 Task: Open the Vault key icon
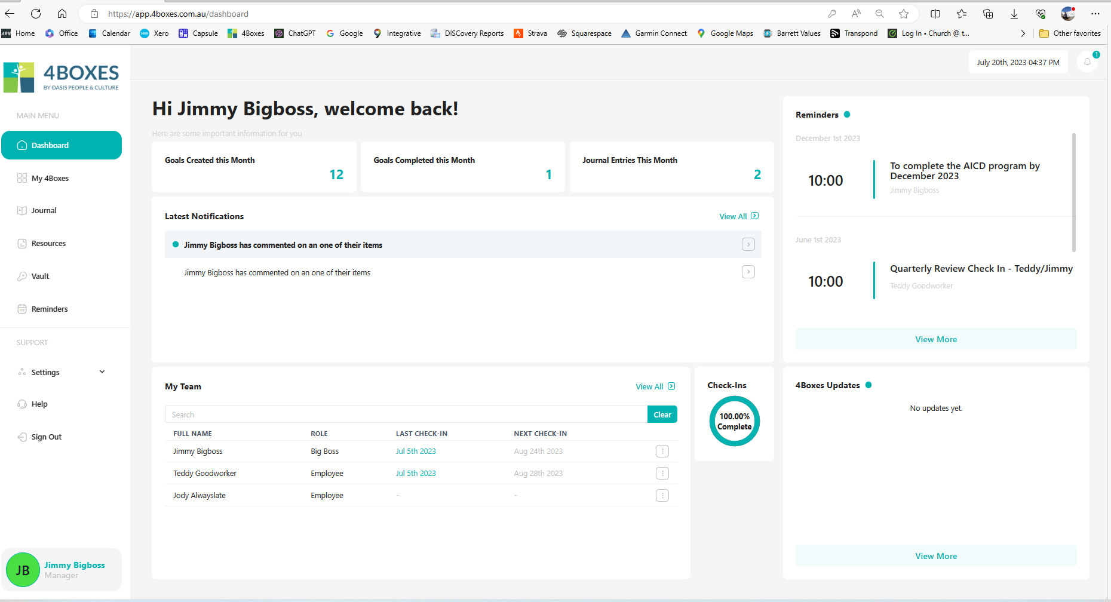[22, 277]
